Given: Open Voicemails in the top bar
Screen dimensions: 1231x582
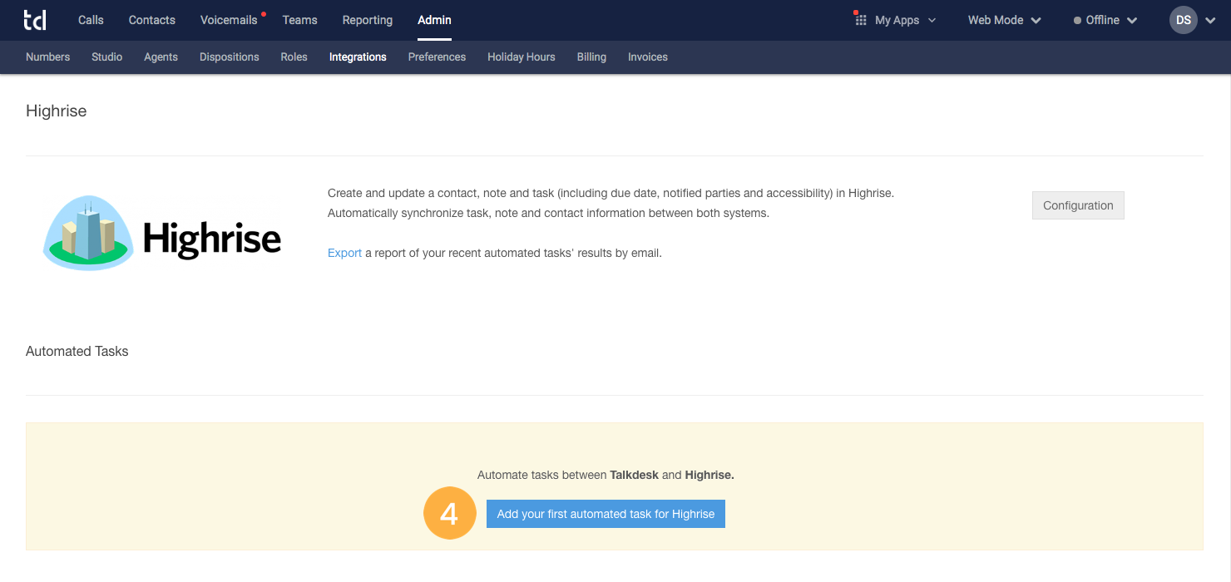Looking at the screenshot, I should pyautogui.click(x=229, y=20).
